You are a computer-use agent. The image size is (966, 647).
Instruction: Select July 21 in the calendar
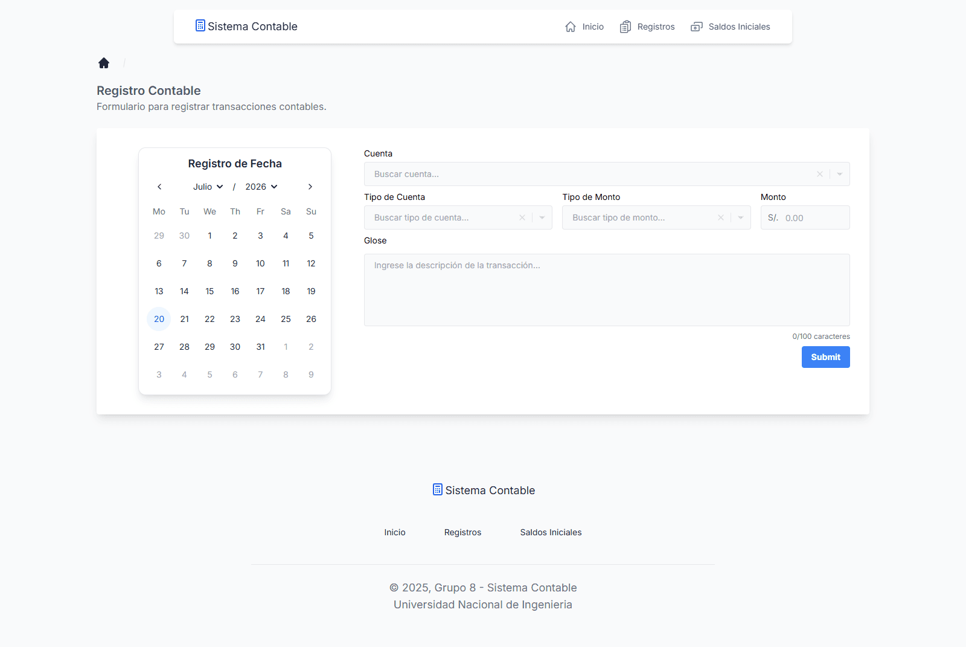184,319
